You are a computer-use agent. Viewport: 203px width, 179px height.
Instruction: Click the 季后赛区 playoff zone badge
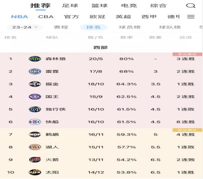[188, 55]
